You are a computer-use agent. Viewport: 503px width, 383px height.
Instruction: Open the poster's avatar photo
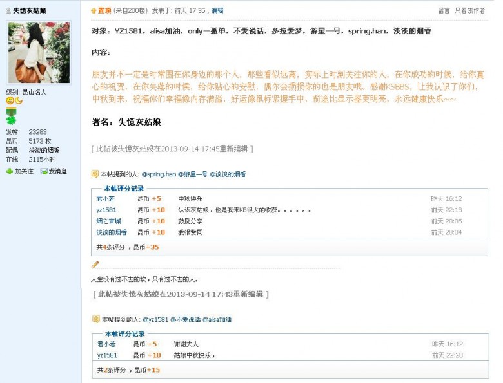[x=39, y=53]
